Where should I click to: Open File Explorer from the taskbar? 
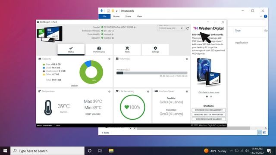click(111, 151)
